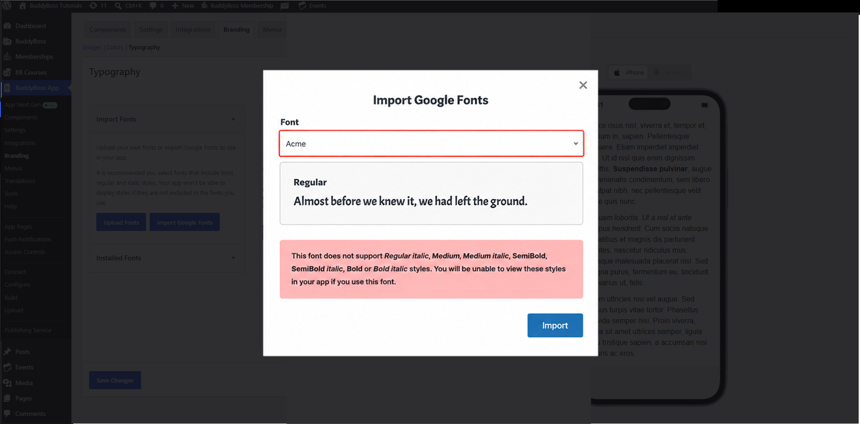Open App Next Gen submenu item
Viewport: 860px width, 424px height.
tap(23, 104)
